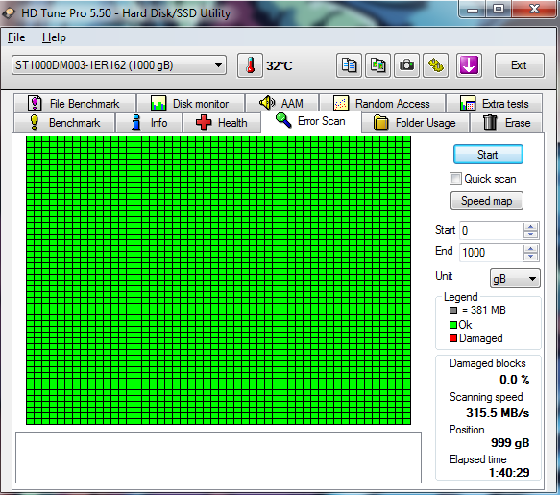Click the Speed map button
This screenshot has width=560, height=495.
[487, 201]
